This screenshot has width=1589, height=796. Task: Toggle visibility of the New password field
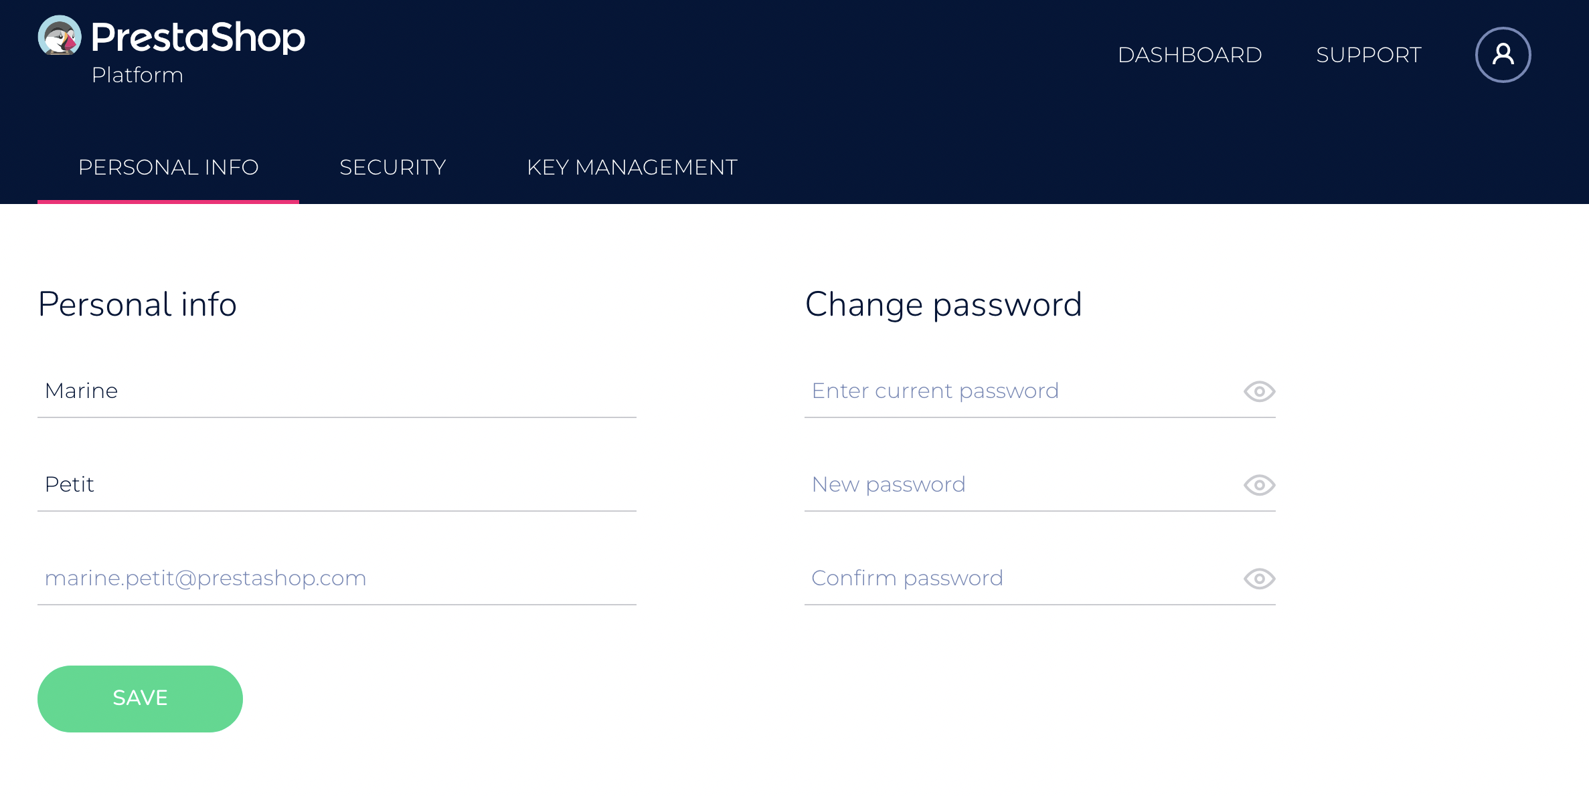tap(1259, 485)
